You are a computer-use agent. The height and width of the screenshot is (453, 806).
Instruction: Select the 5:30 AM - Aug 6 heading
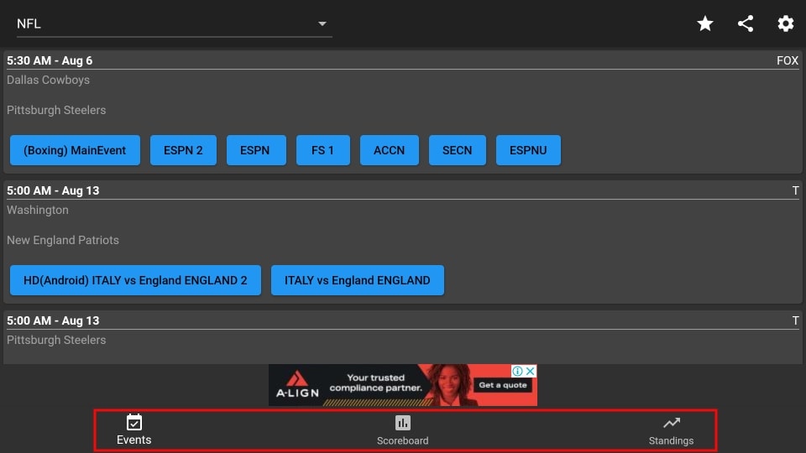click(50, 60)
